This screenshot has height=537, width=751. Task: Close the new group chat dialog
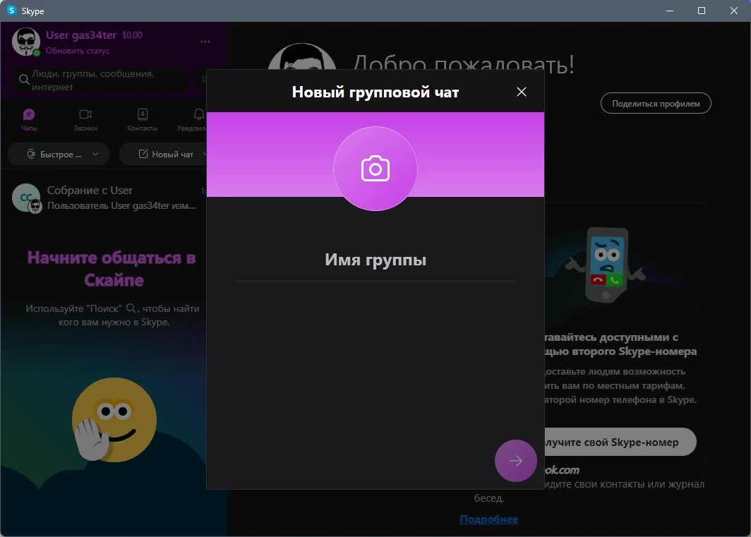click(521, 92)
